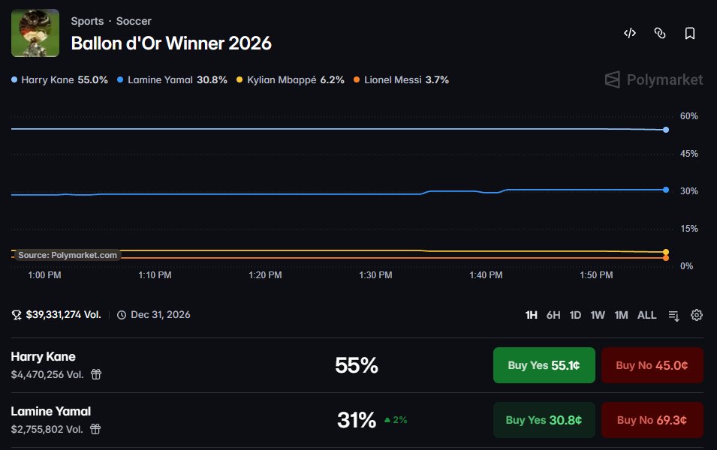The image size is (717, 450).
Task: Open the embed code icon
Action: (630, 33)
